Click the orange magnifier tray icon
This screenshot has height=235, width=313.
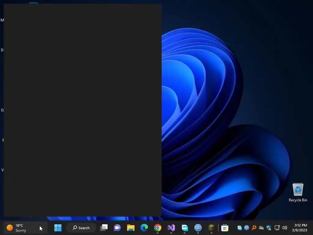click(x=254, y=228)
